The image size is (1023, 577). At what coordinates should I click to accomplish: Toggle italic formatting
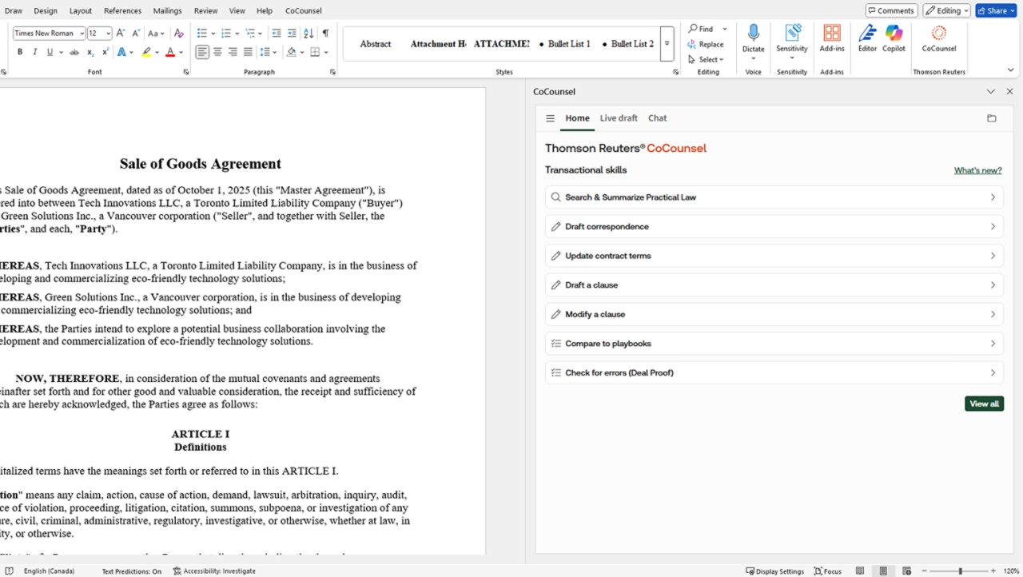(34, 52)
